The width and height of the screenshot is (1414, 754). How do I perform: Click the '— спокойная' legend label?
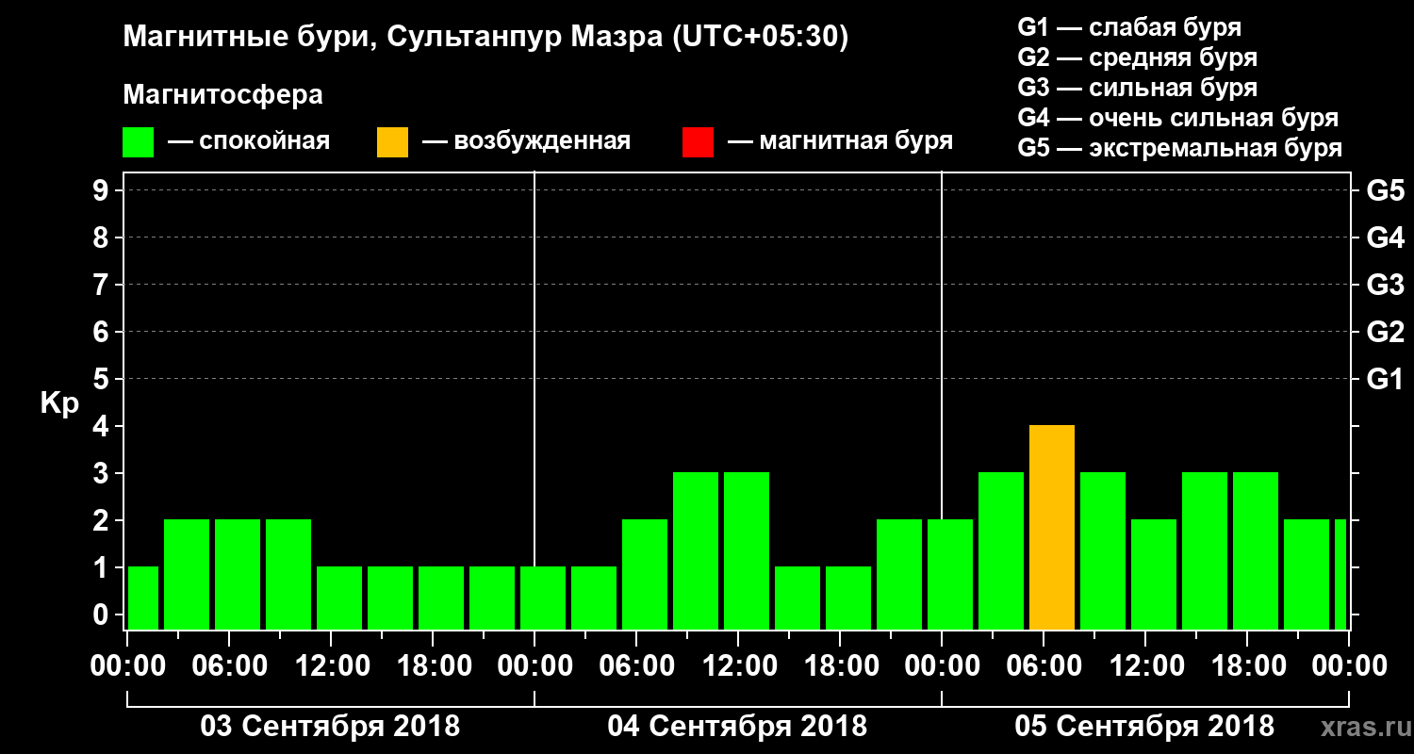coord(249,142)
